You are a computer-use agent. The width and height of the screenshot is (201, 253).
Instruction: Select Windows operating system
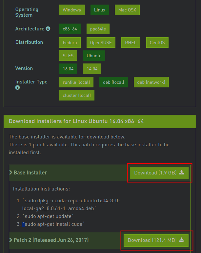point(72,10)
